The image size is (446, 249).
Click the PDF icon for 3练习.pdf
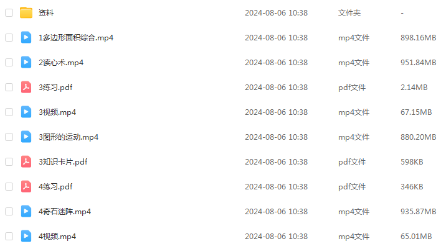point(26,87)
